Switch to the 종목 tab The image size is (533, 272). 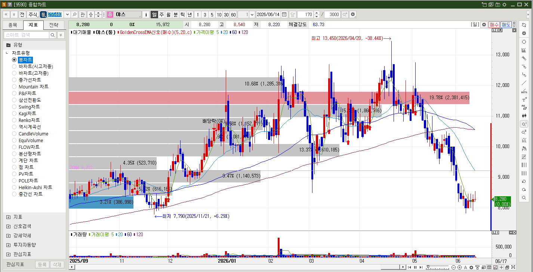pos(13,25)
